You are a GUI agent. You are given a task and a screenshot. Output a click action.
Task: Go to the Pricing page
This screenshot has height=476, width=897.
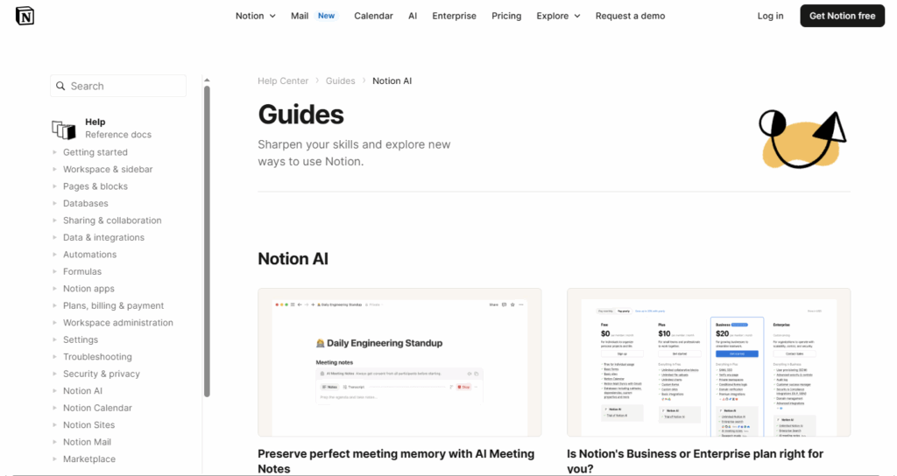point(506,16)
